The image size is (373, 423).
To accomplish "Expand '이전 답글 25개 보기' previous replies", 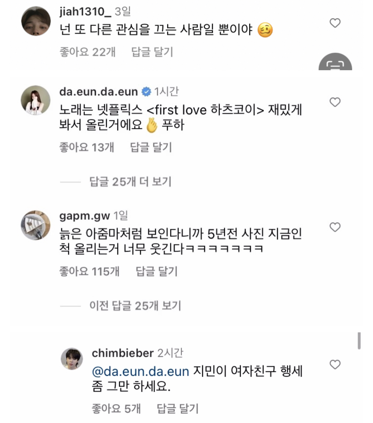I will click(x=135, y=306).
